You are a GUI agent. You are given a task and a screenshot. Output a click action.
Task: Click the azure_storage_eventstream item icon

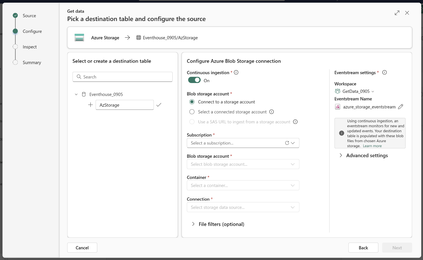coord(338,107)
